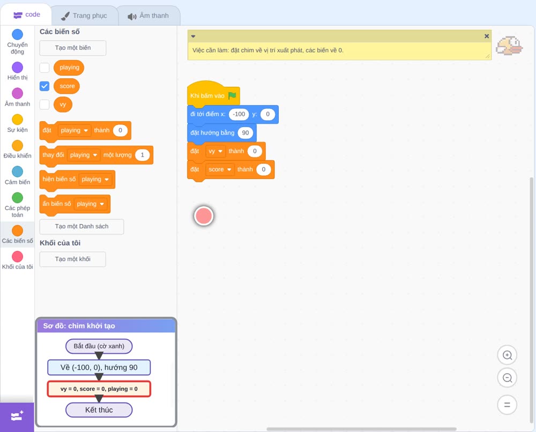Image resolution: width=536 pixels, height=432 pixels.
Task: Click the workspace horizontal scrollbar
Action: click(361, 429)
